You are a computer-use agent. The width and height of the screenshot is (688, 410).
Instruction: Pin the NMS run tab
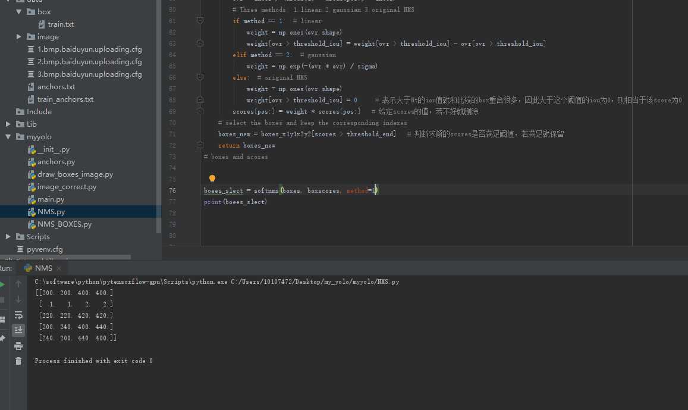(2, 338)
